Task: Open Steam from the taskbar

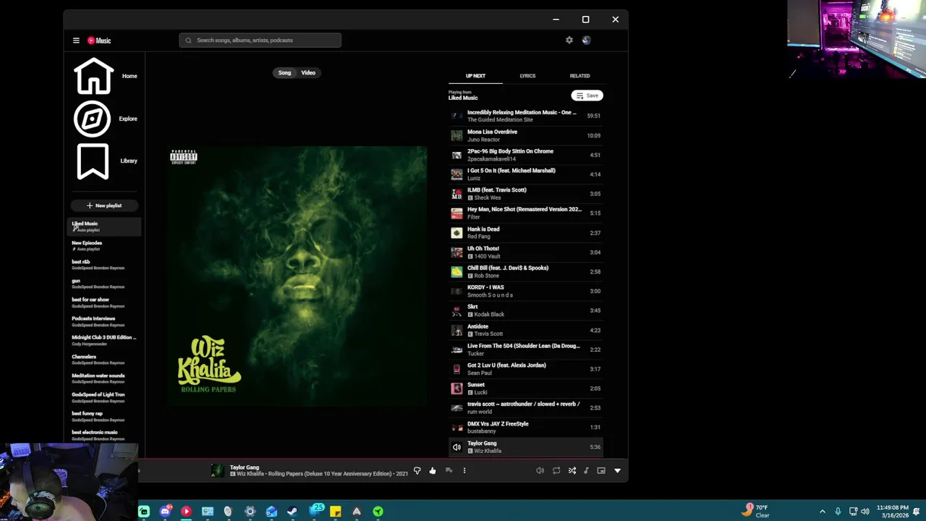Action: (x=292, y=512)
